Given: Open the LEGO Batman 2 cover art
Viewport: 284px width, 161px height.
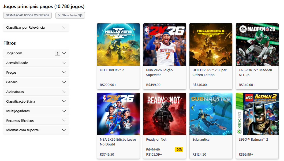Looking at the screenshot, I should click(x=257, y=114).
